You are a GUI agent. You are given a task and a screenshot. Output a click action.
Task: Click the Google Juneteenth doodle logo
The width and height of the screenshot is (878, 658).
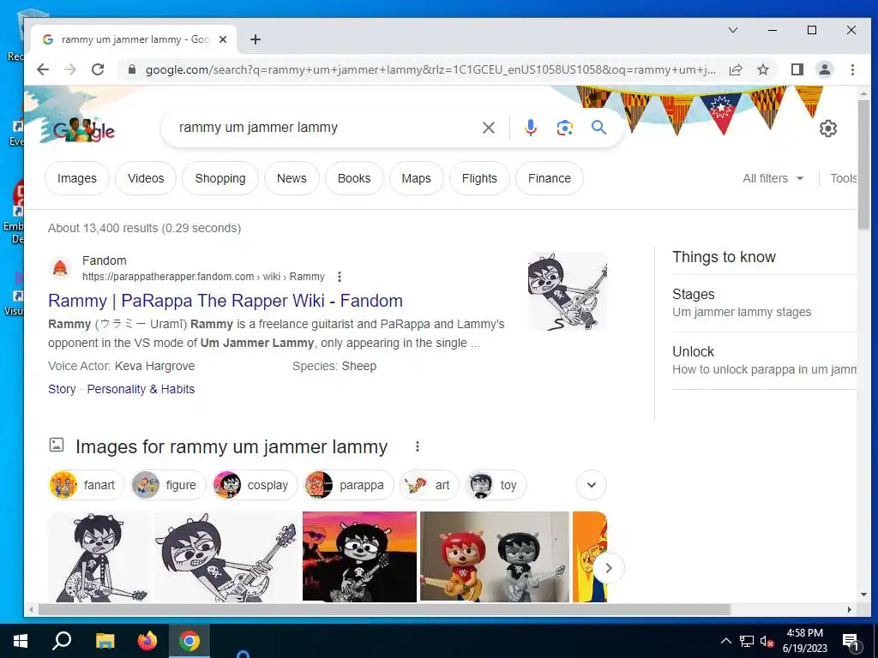tap(83, 129)
